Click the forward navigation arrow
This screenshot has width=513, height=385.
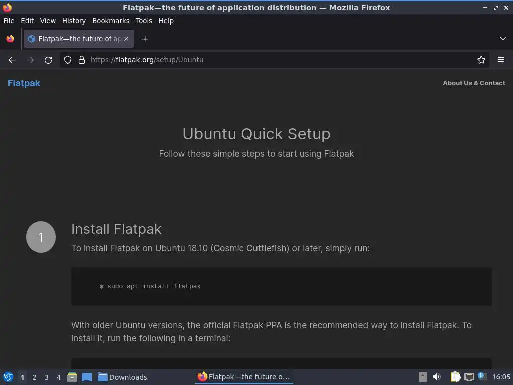(x=30, y=60)
